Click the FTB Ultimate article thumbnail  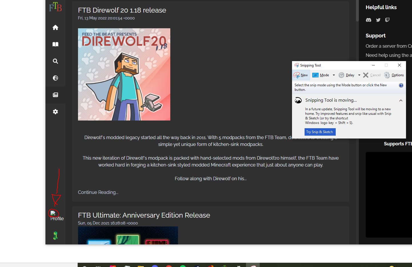click(128, 236)
